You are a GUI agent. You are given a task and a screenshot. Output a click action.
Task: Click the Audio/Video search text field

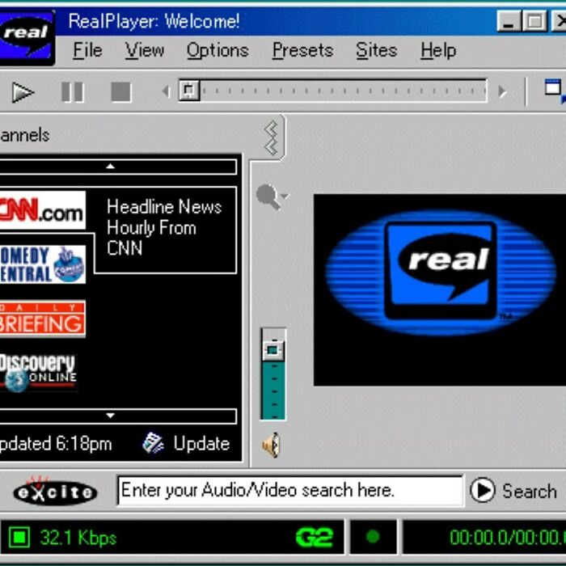click(289, 490)
